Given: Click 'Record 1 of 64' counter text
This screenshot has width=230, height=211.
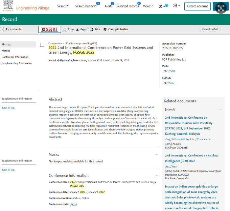Looking at the screenshot, I should click(x=210, y=29).
